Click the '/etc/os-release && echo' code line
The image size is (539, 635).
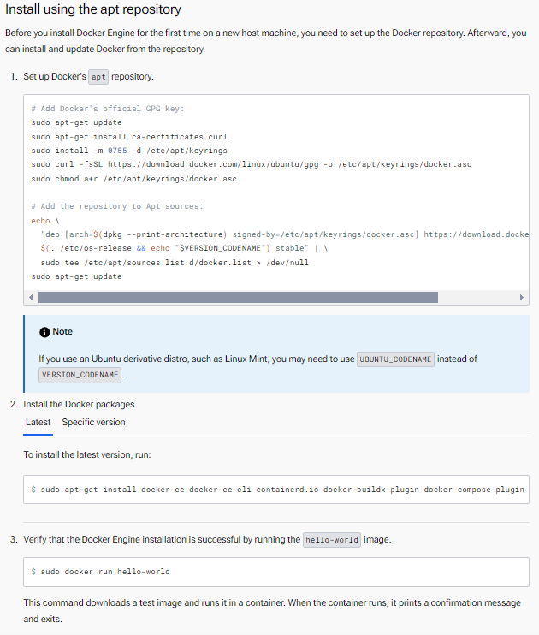click(184, 248)
